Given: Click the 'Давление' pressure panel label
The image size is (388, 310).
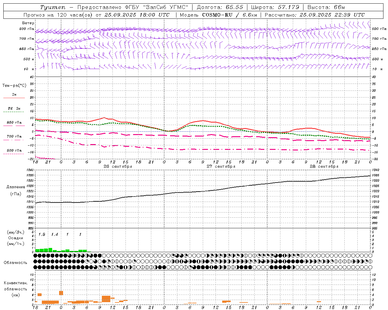Looking at the screenshot, I should point(16,187).
